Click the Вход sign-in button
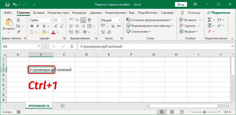 pos(181,5)
